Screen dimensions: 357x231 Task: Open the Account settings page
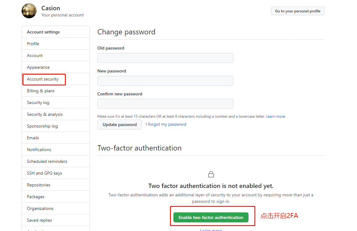[35, 55]
